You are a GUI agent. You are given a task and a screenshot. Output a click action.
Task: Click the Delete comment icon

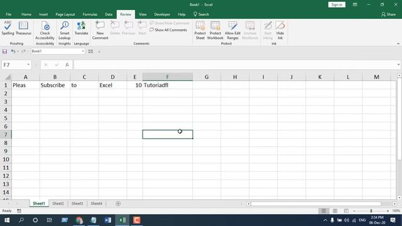tap(115, 28)
